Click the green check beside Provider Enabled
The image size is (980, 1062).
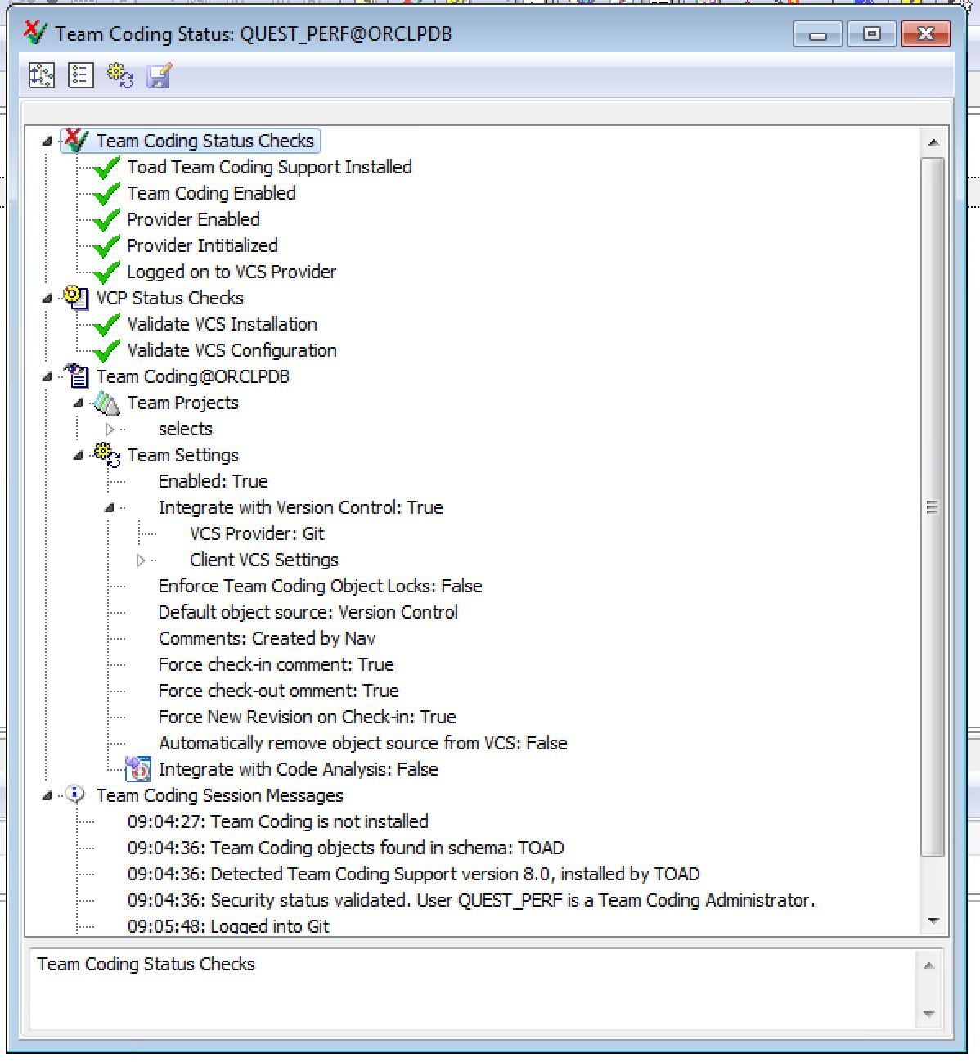tap(106, 219)
